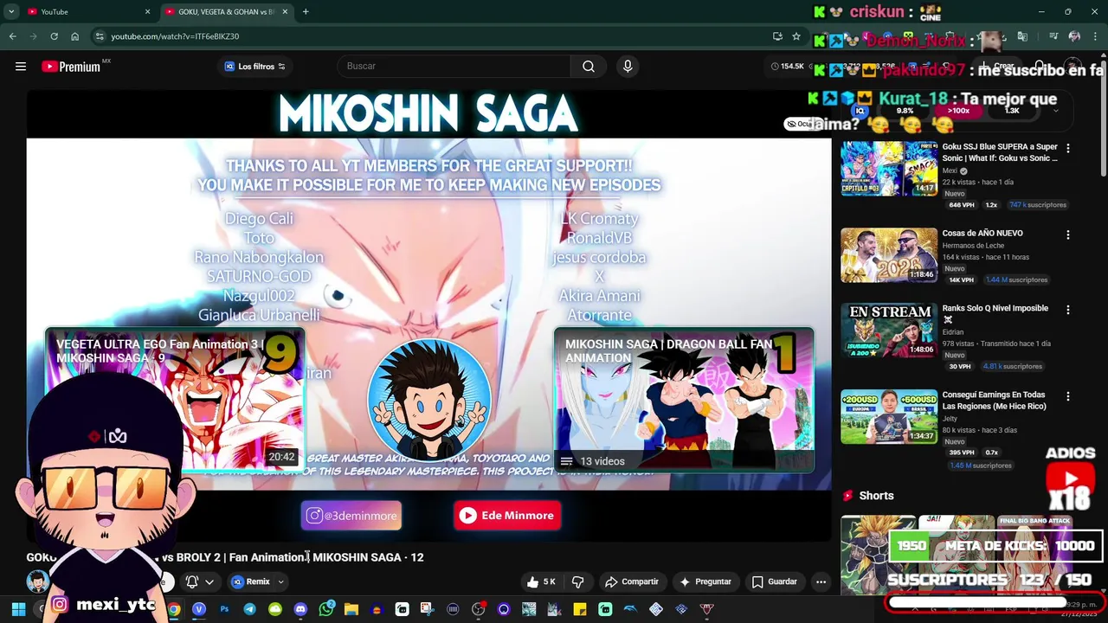Open File Explorer from the taskbar
The height and width of the screenshot is (623, 1108).
[x=351, y=609]
